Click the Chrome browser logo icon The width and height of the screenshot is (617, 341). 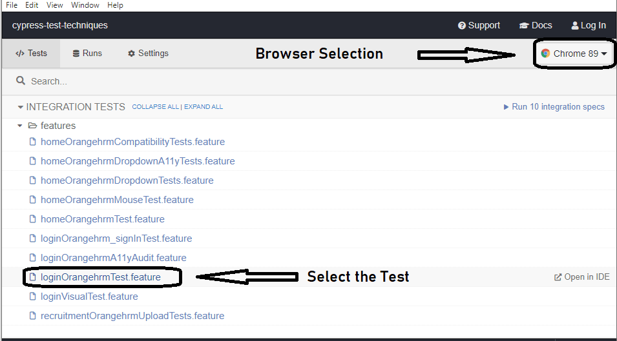(x=545, y=54)
